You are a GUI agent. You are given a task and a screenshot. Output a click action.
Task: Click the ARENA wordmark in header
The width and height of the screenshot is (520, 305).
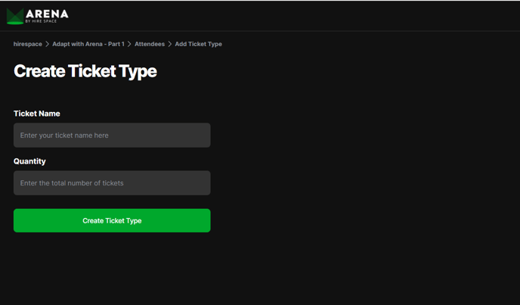point(47,14)
